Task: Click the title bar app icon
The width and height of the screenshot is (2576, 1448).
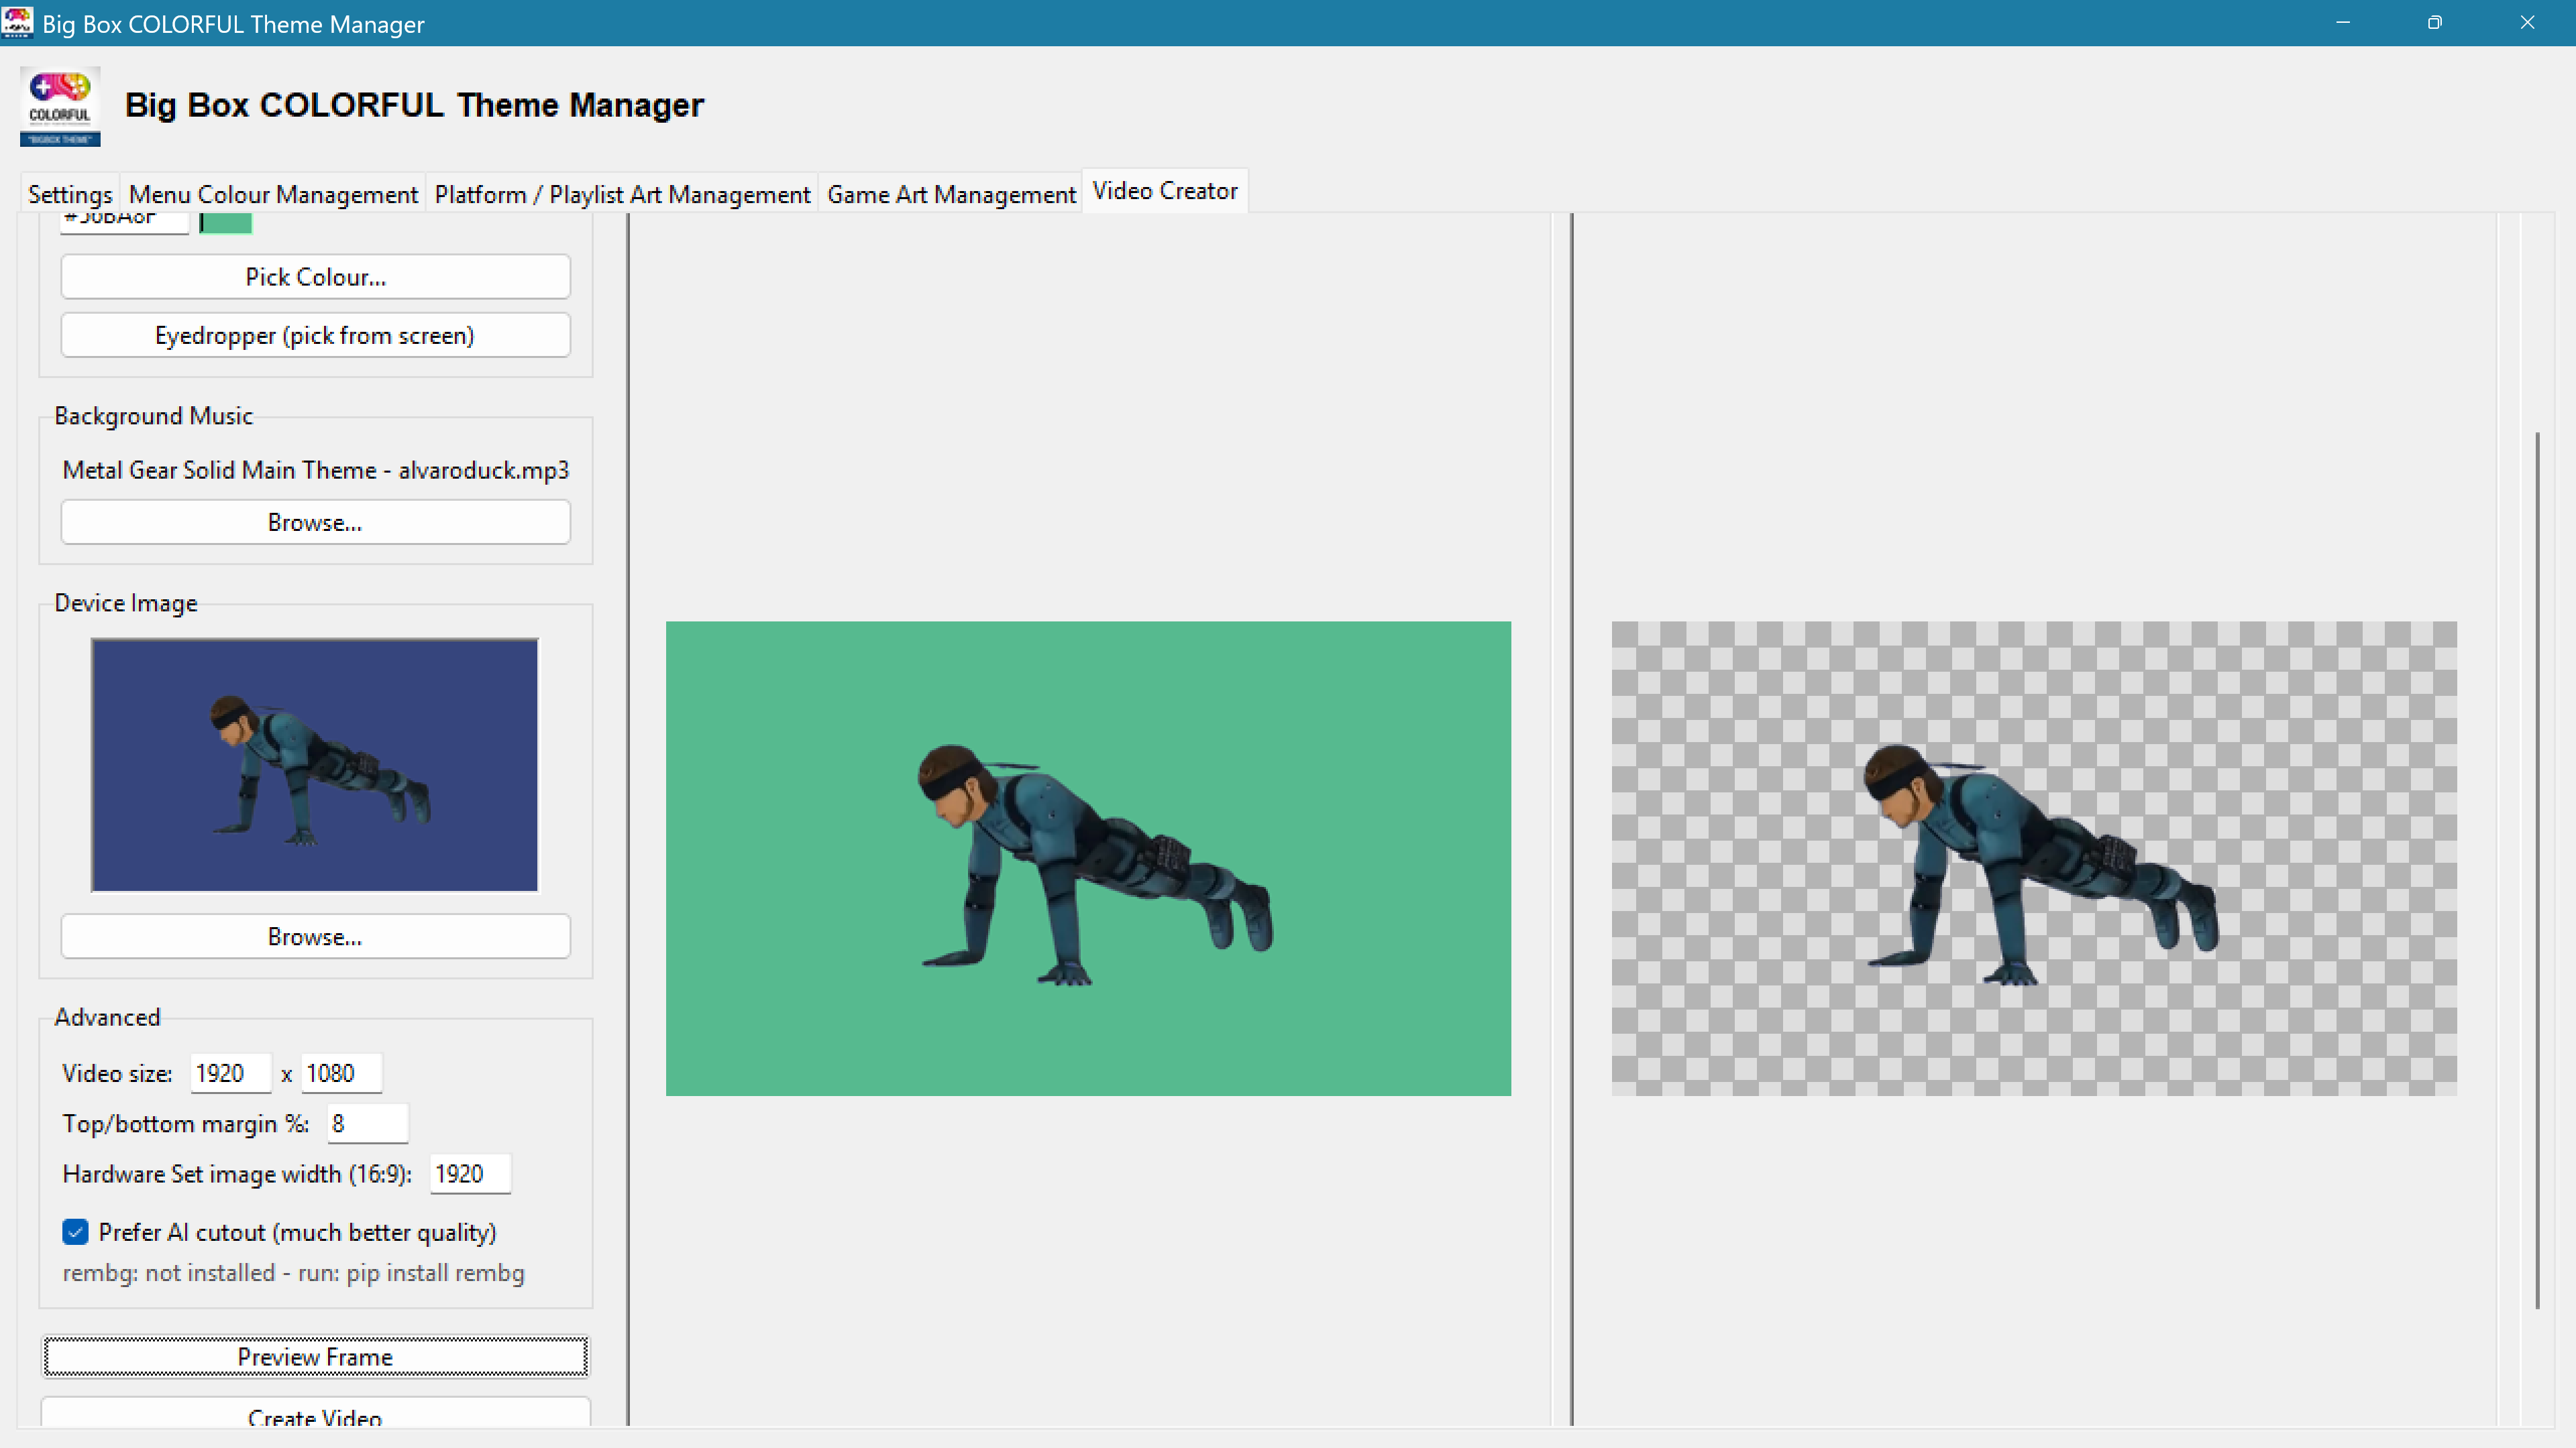Action: point(17,22)
